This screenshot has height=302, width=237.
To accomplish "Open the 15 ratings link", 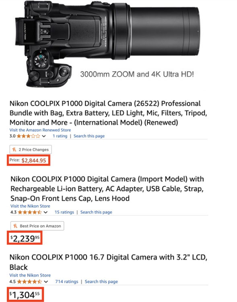I will point(64,212).
